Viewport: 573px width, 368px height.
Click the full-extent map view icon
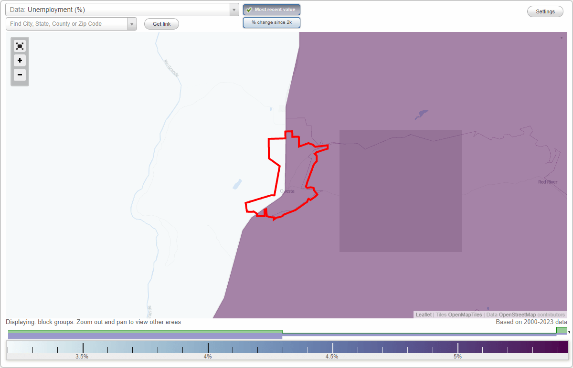[x=20, y=46]
